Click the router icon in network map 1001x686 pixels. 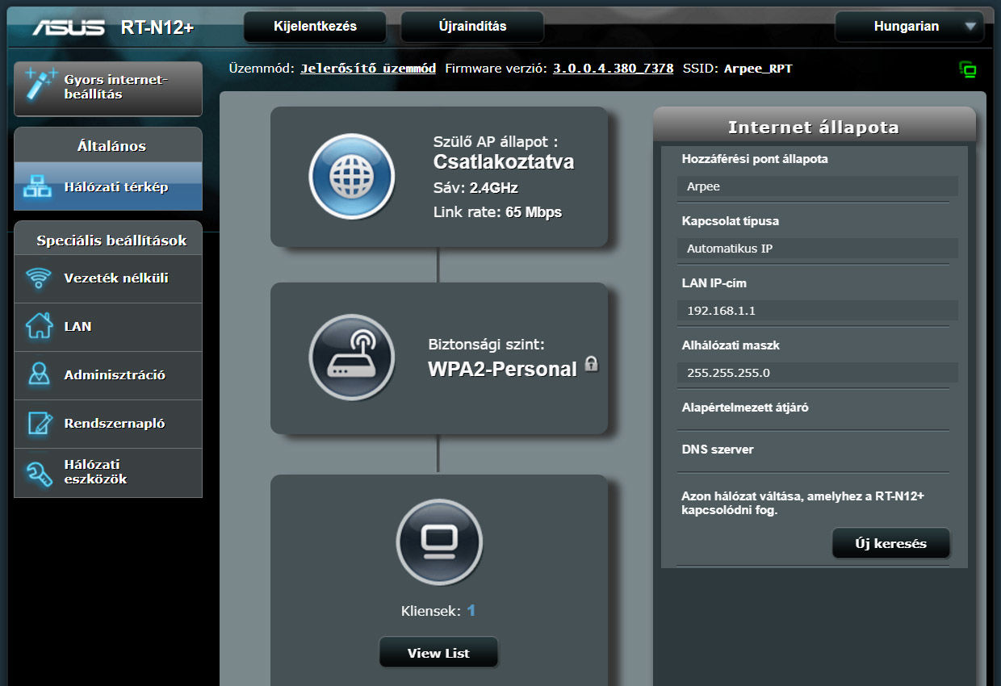pyautogui.click(x=351, y=358)
